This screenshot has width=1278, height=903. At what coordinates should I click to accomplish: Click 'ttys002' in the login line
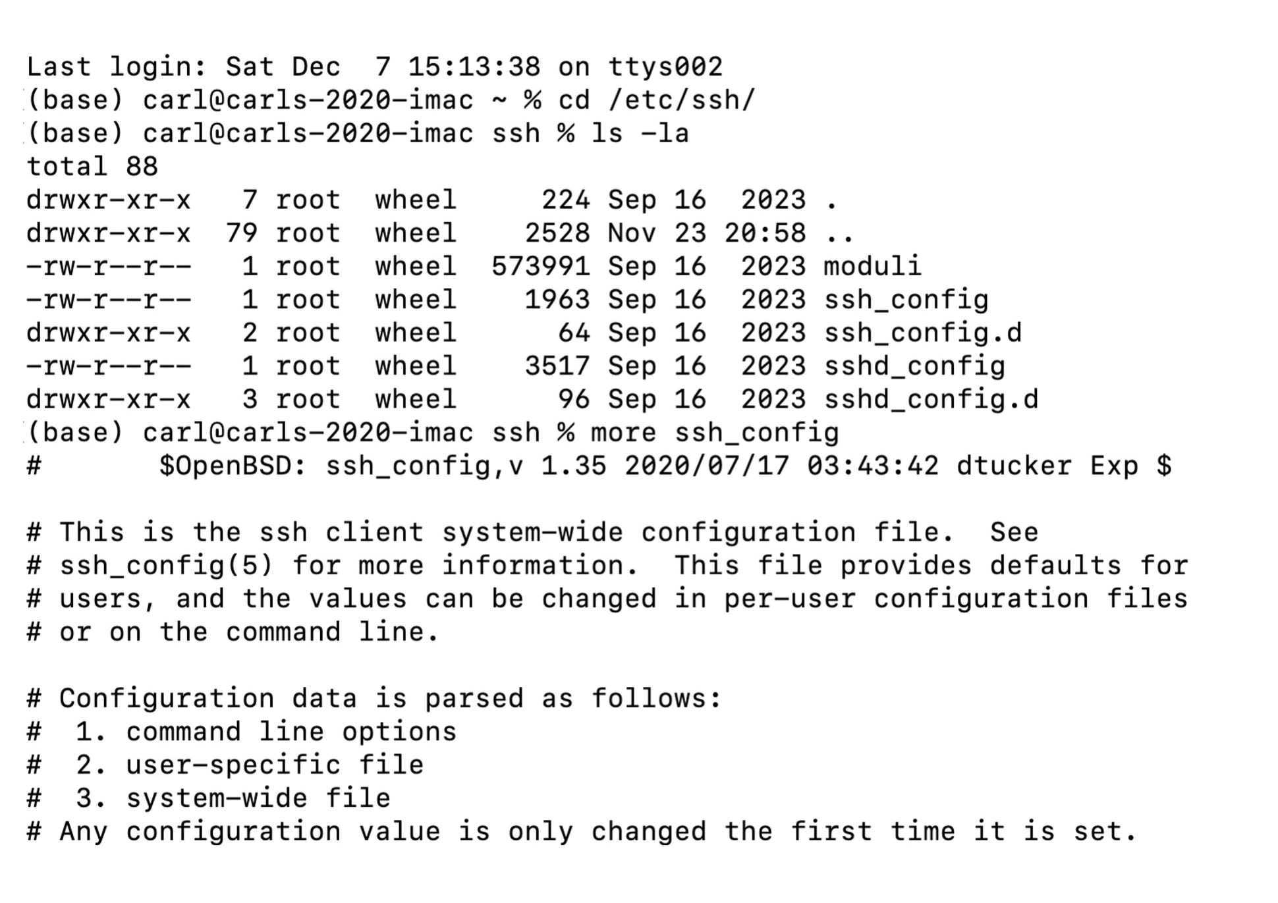665,67
